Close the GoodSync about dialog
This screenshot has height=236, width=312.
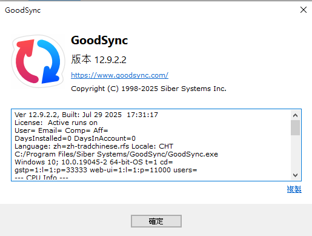coord(304,10)
